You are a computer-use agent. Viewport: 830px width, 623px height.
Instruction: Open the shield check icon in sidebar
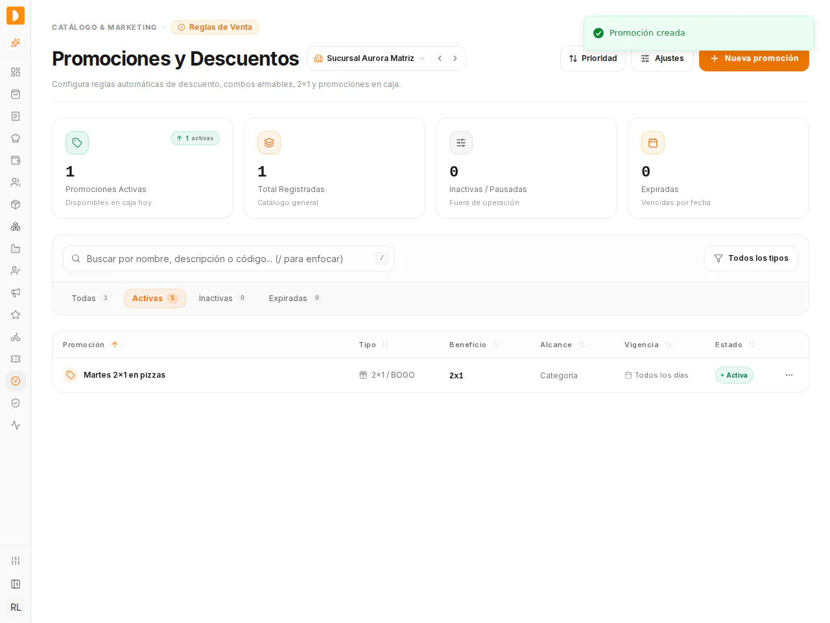[x=16, y=403]
